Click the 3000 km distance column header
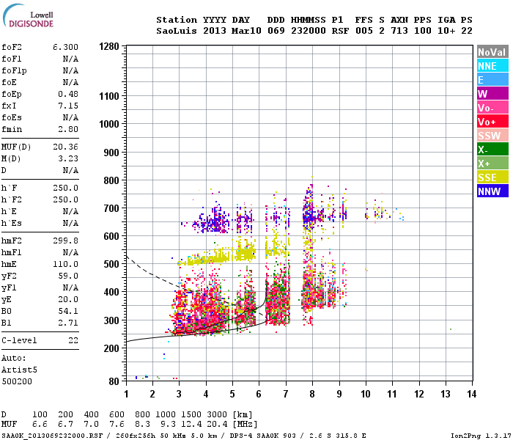The height and width of the screenshot is (440, 513). pyautogui.click(x=217, y=415)
